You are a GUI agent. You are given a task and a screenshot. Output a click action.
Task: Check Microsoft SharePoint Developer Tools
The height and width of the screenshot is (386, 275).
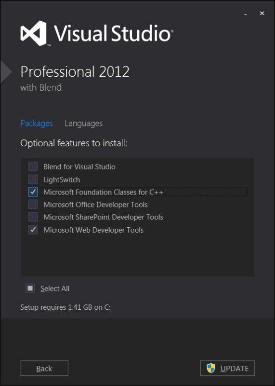click(33, 217)
